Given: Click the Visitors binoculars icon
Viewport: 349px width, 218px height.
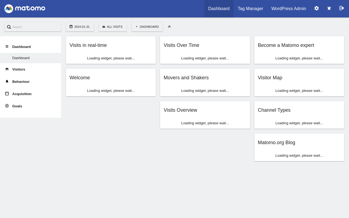Looking at the screenshot, I should (x=7, y=69).
